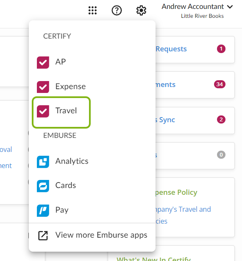Choose Pay in the apps menu

coord(62,210)
